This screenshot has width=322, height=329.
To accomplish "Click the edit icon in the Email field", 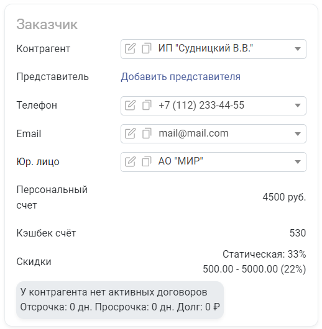I will coord(130,133).
